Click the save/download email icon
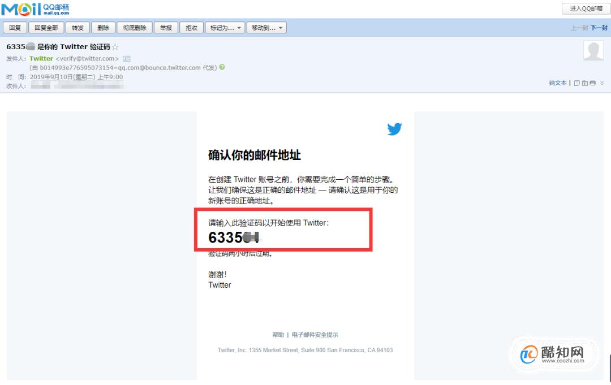 (585, 83)
